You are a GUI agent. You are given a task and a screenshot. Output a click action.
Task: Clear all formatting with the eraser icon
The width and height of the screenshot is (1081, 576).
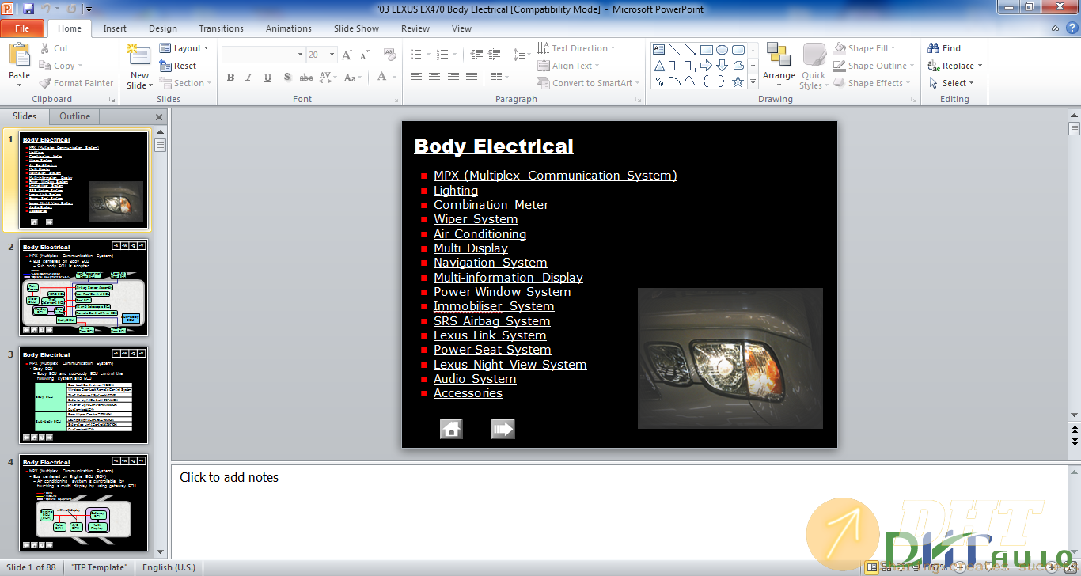(389, 55)
